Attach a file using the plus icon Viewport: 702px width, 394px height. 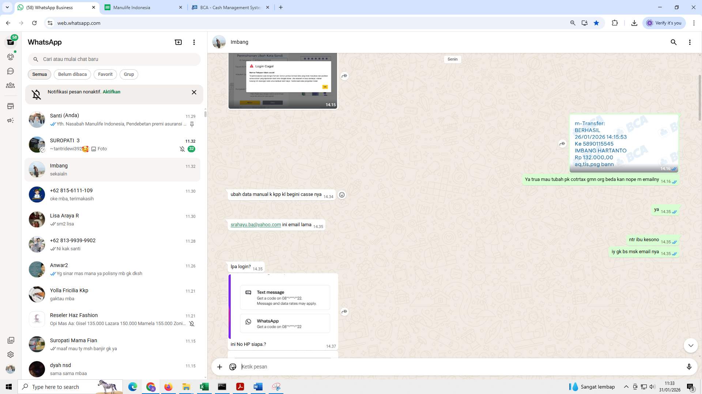click(219, 367)
